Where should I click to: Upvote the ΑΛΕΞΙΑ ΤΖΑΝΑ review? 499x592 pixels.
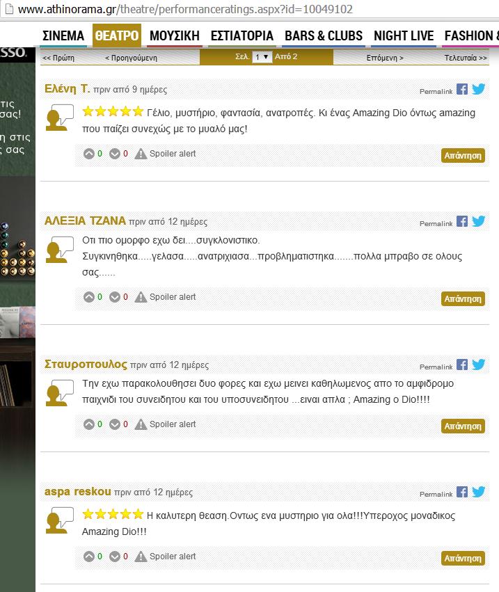pos(89,297)
